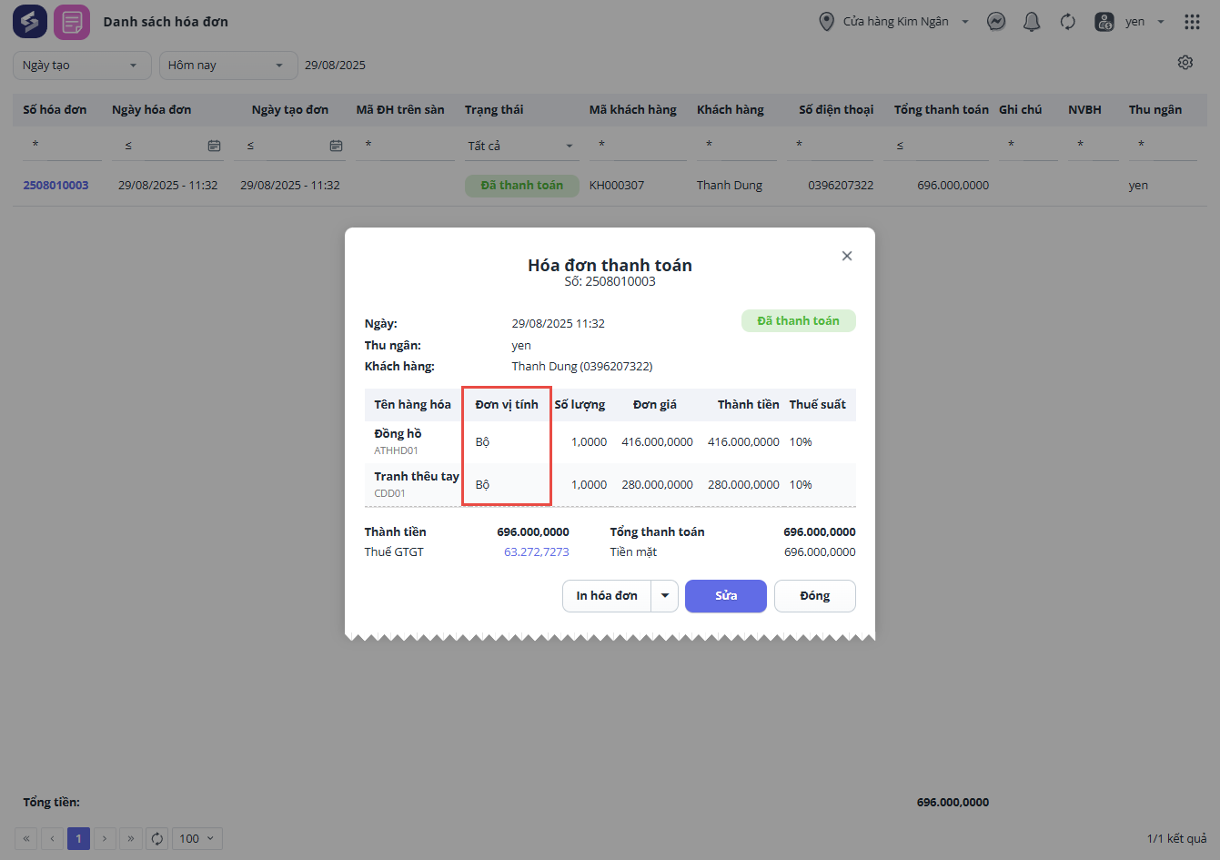Open calendar picker for Ngày hóa đơn filter
The height and width of the screenshot is (860, 1220).
214,146
